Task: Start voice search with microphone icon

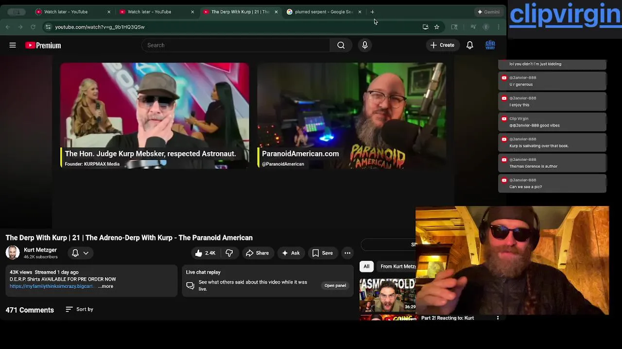Action: tap(365, 45)
